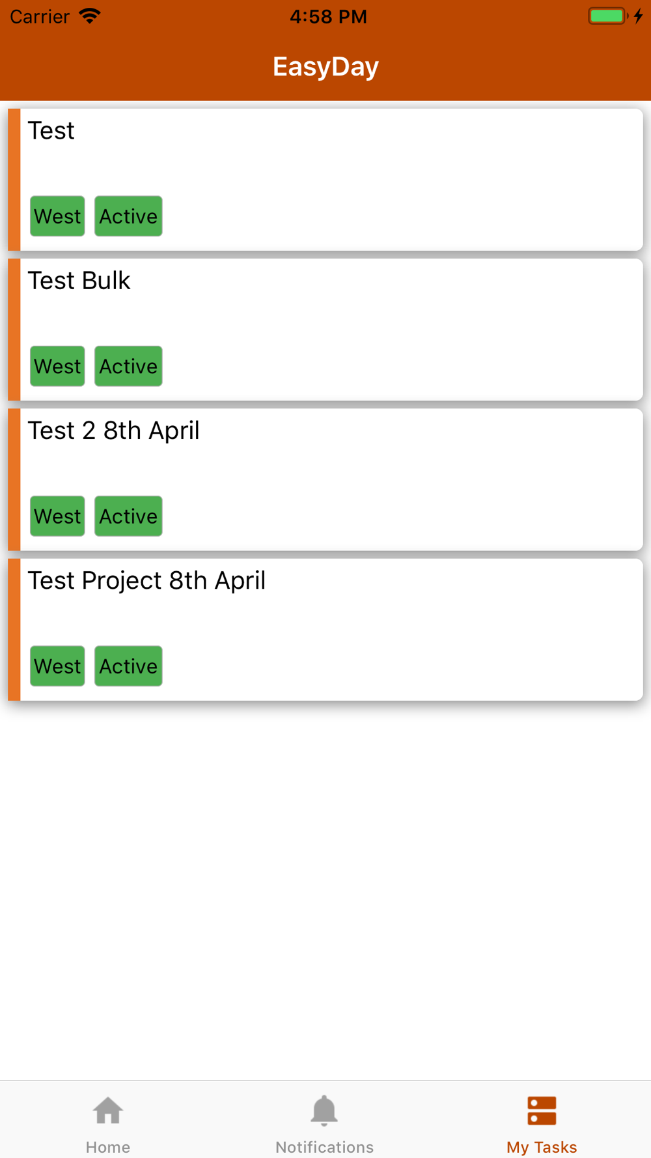Tap Active tag on Test Project 8th April
651x1158 pixels.
click(128, 666)
